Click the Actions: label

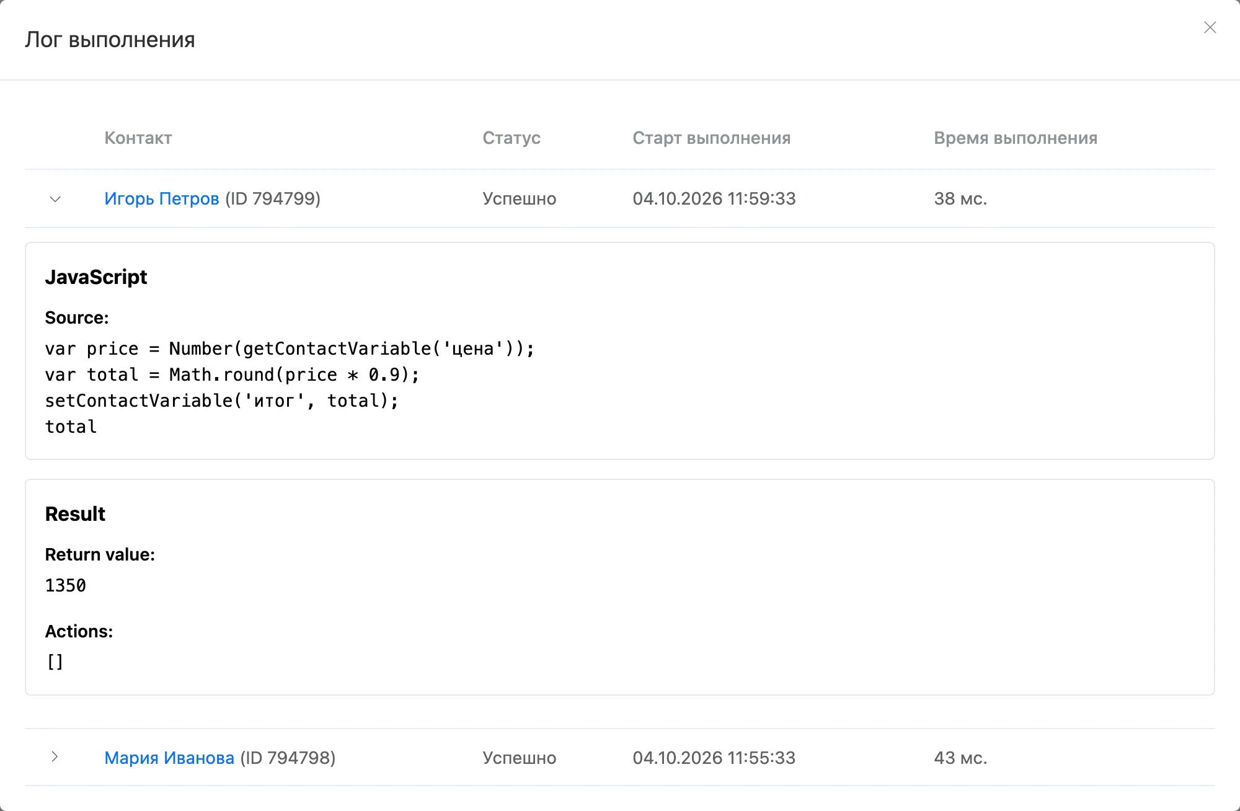point(79,631)
